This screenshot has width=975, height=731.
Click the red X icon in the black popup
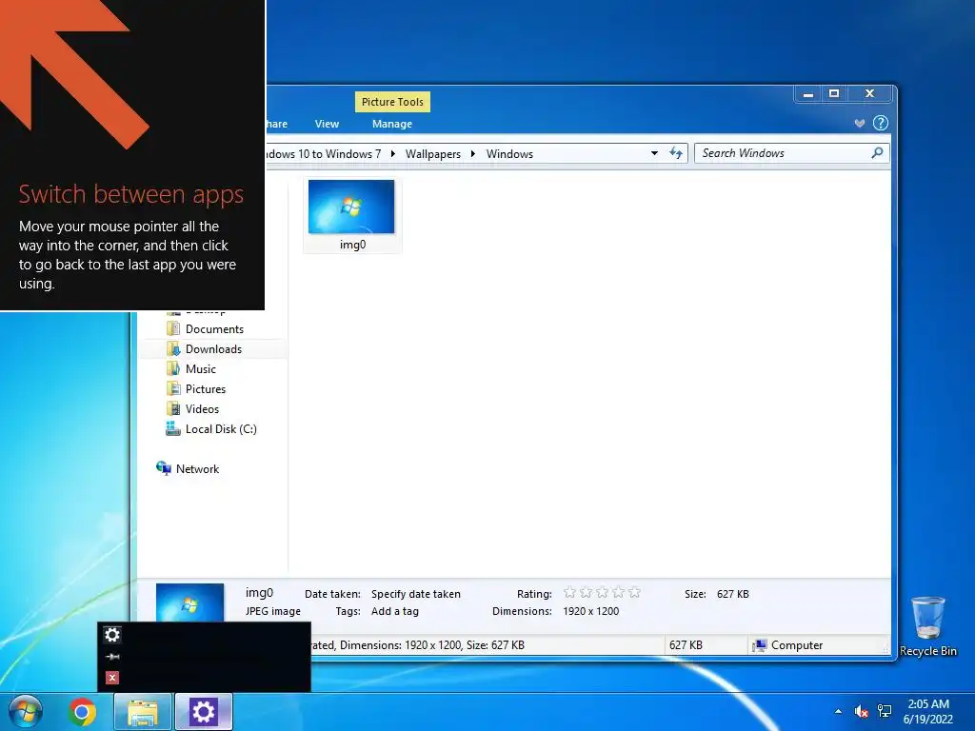coord(112,678)
